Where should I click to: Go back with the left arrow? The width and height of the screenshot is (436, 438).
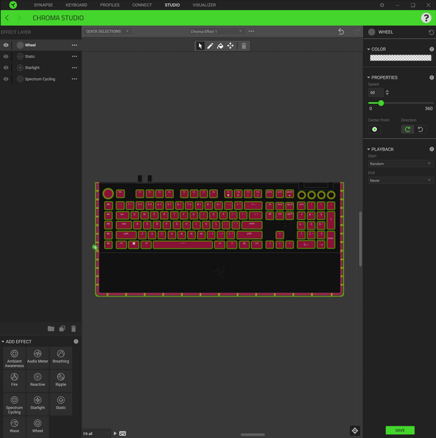coord(7,18)
